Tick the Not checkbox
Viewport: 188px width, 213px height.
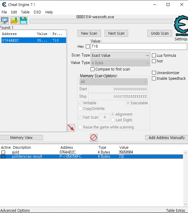154,61
